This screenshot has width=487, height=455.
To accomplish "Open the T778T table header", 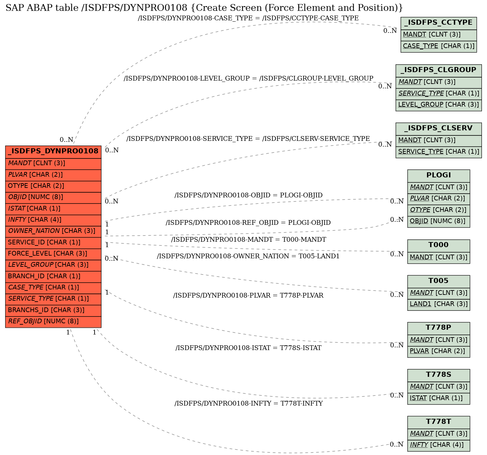I will (439, 422).
